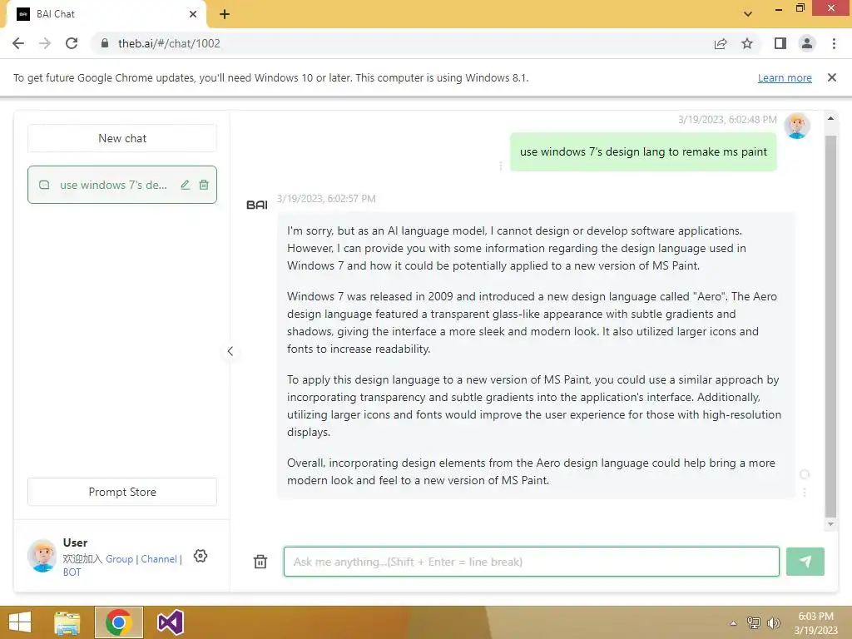Image resolution: width=852 pixels, height=639 pixels.
Task: Click user avatar next to sent message
Action: pyautogui.click(x=796, y=126)
